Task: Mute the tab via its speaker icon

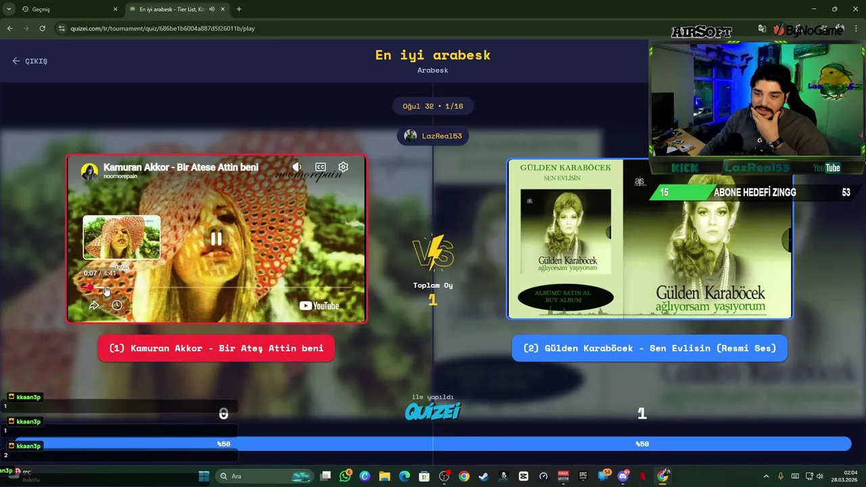Action: point(212,9)
